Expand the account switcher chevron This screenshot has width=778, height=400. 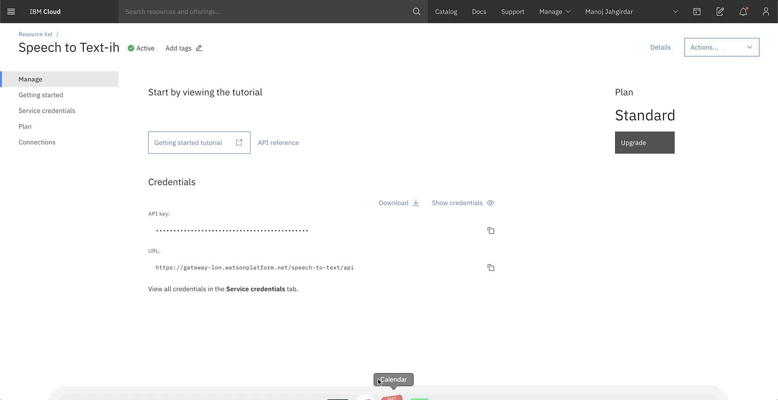(x=675, y=12)
